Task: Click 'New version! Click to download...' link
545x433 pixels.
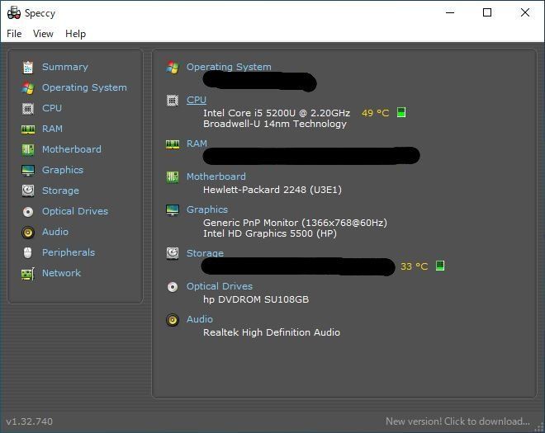Action: (457, 421)
